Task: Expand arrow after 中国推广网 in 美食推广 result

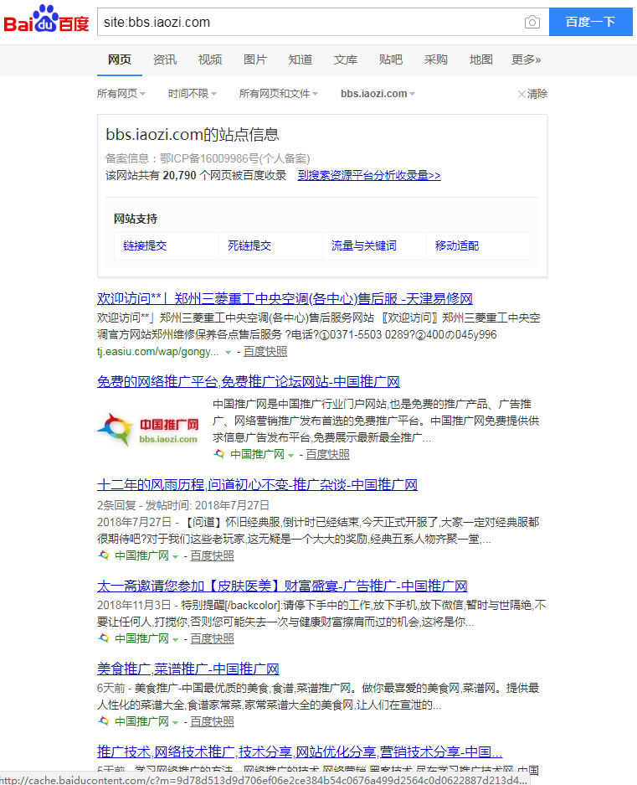Action: [x=175, y=723]
